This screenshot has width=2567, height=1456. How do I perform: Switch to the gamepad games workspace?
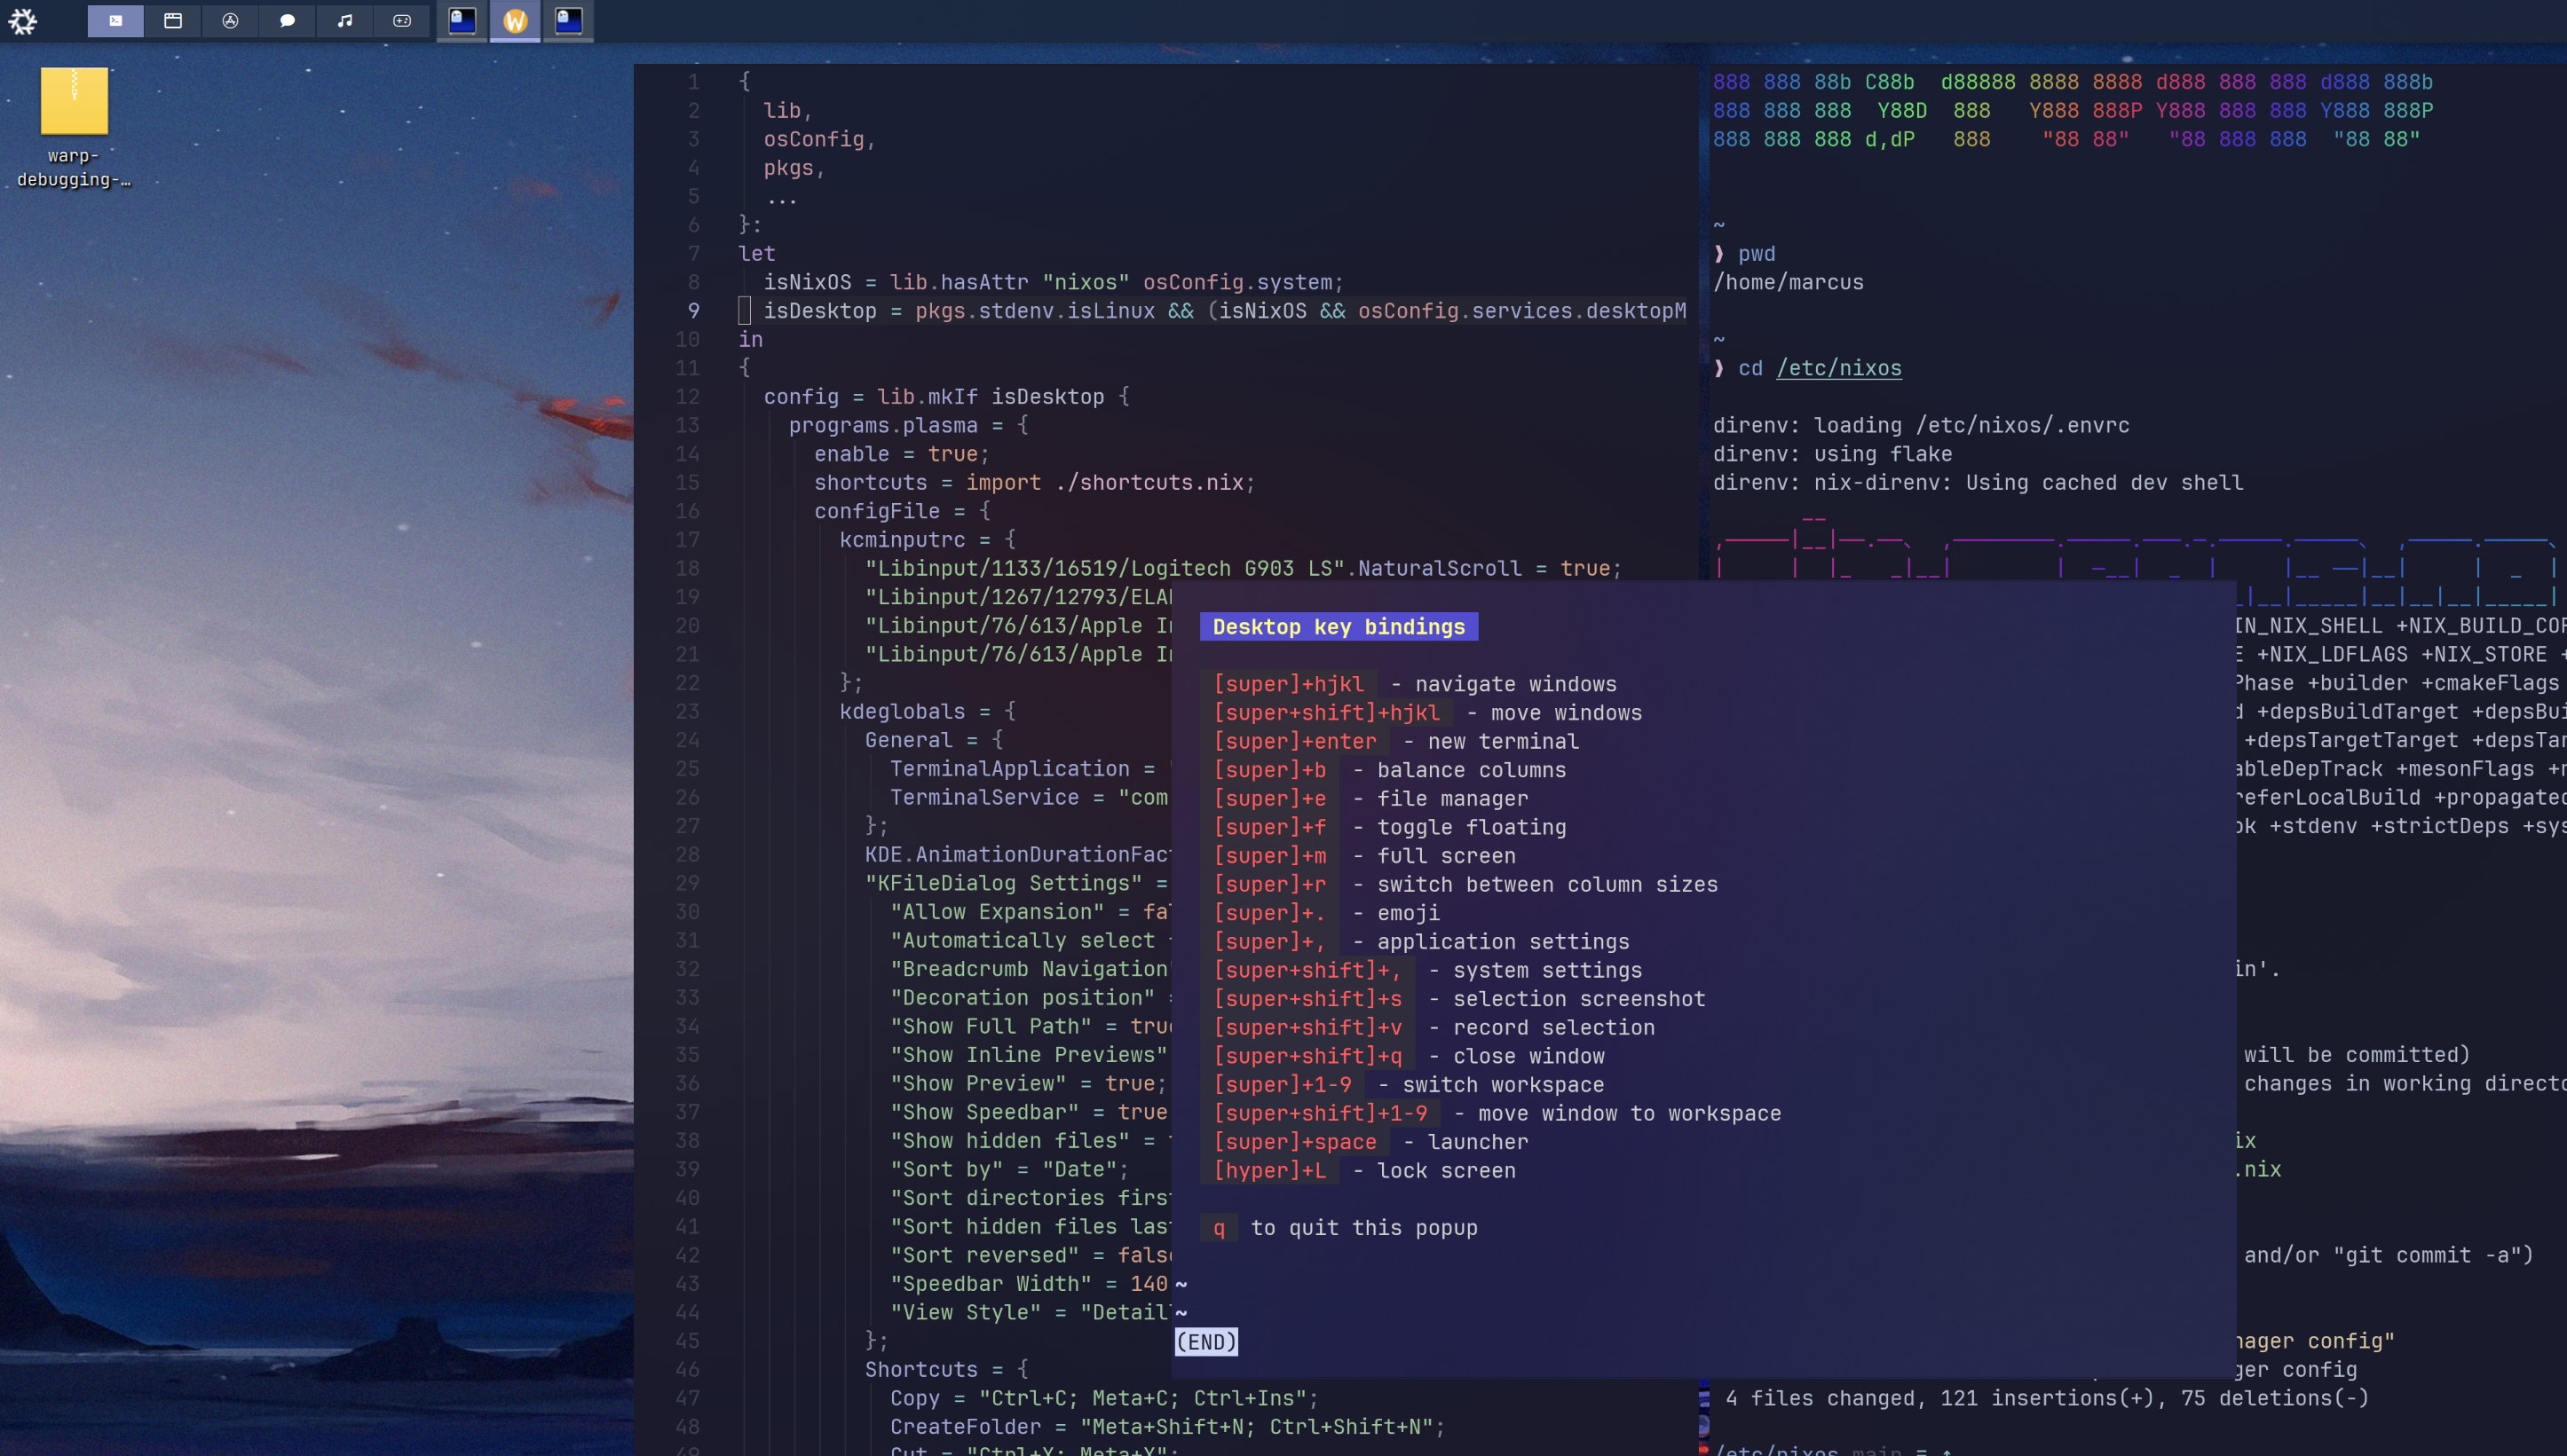[x=402, y=21]
